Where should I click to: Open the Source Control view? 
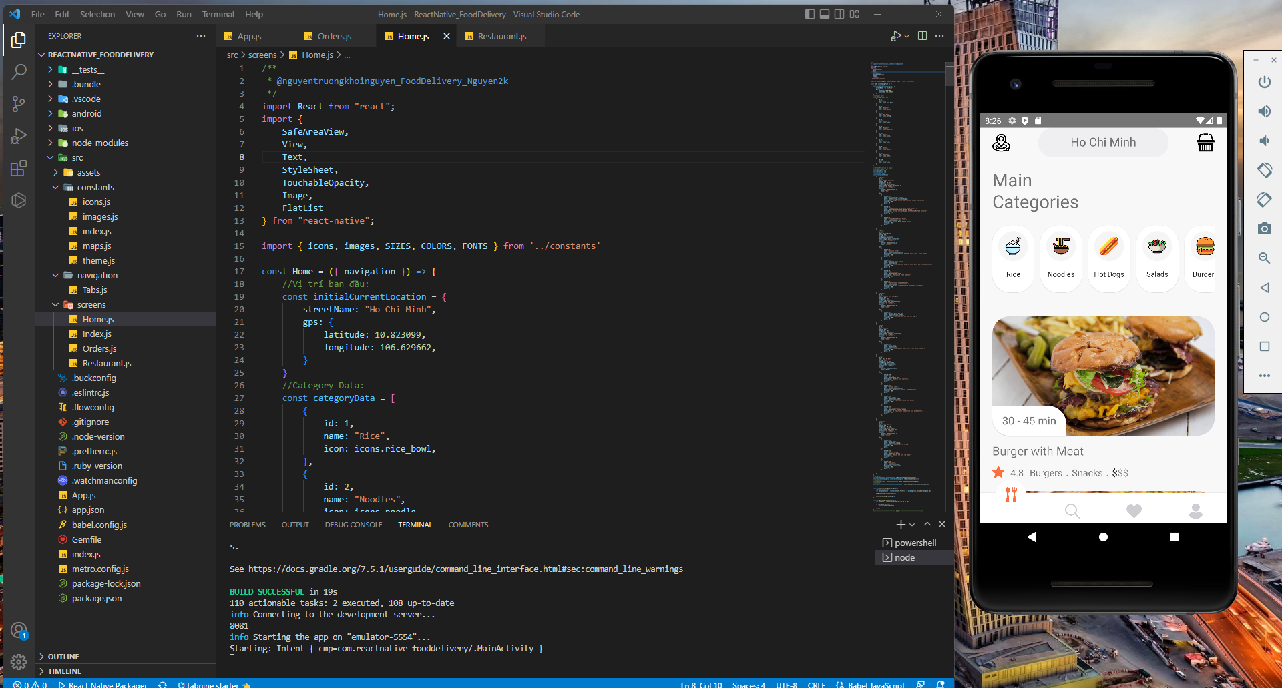[x=19, y=103]
